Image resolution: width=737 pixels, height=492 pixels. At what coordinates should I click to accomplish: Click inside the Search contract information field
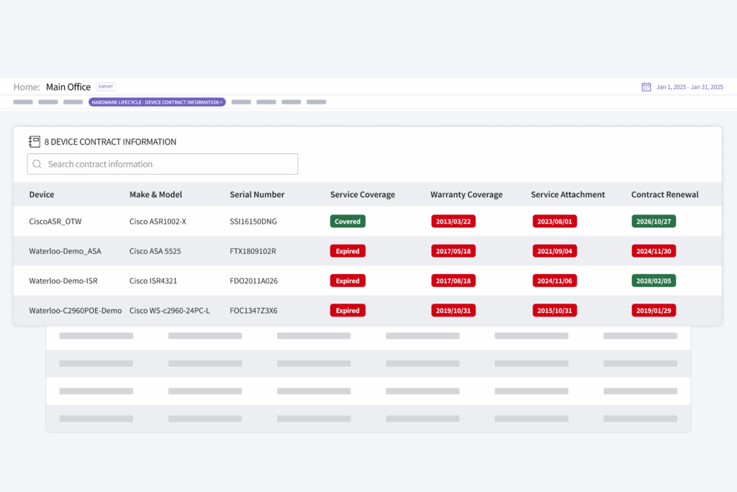[162, 164]
